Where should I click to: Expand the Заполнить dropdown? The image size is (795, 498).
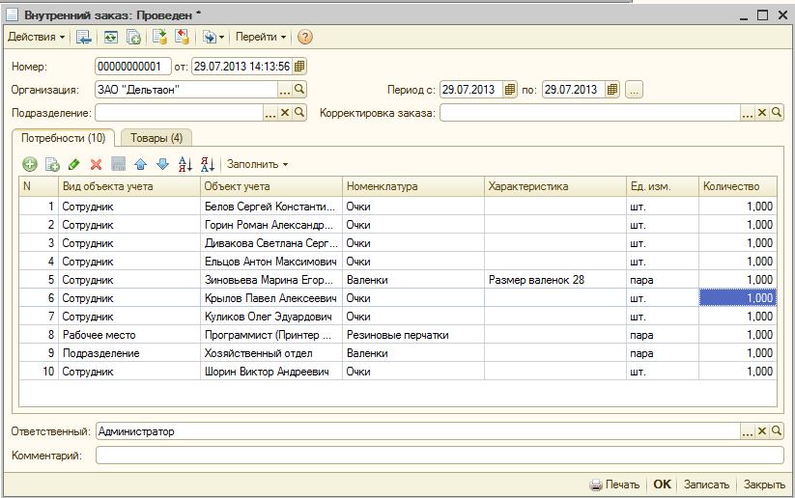[257, 164]
